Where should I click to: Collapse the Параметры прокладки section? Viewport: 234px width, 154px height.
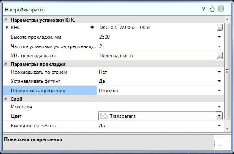click(x=6, y=64)
